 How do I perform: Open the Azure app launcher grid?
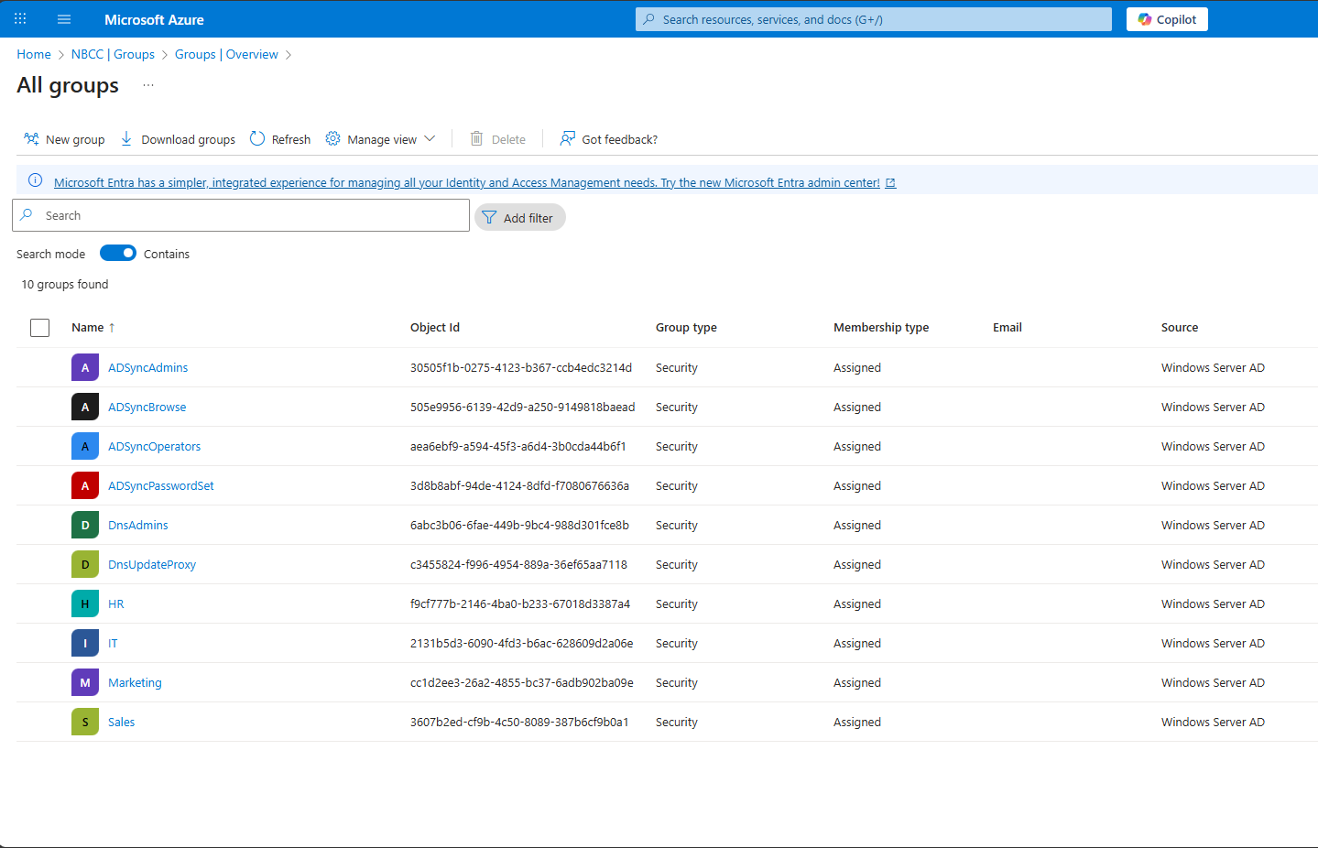(20, 19)
